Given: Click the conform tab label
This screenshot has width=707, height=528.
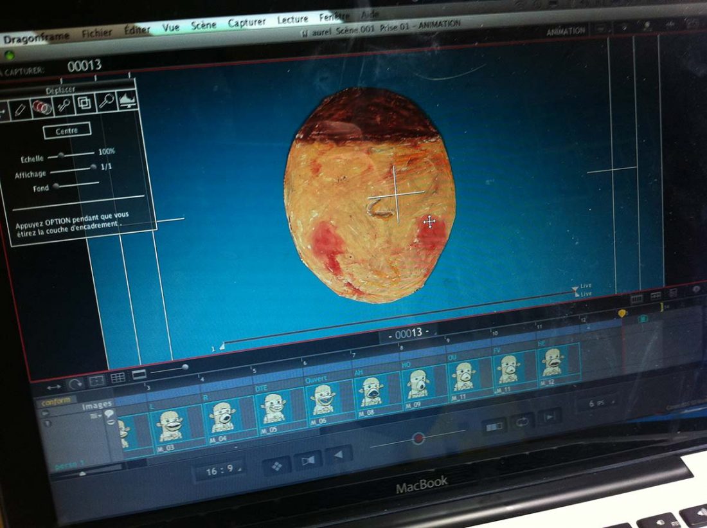Looking at the screenshot, I should point(57,401).
